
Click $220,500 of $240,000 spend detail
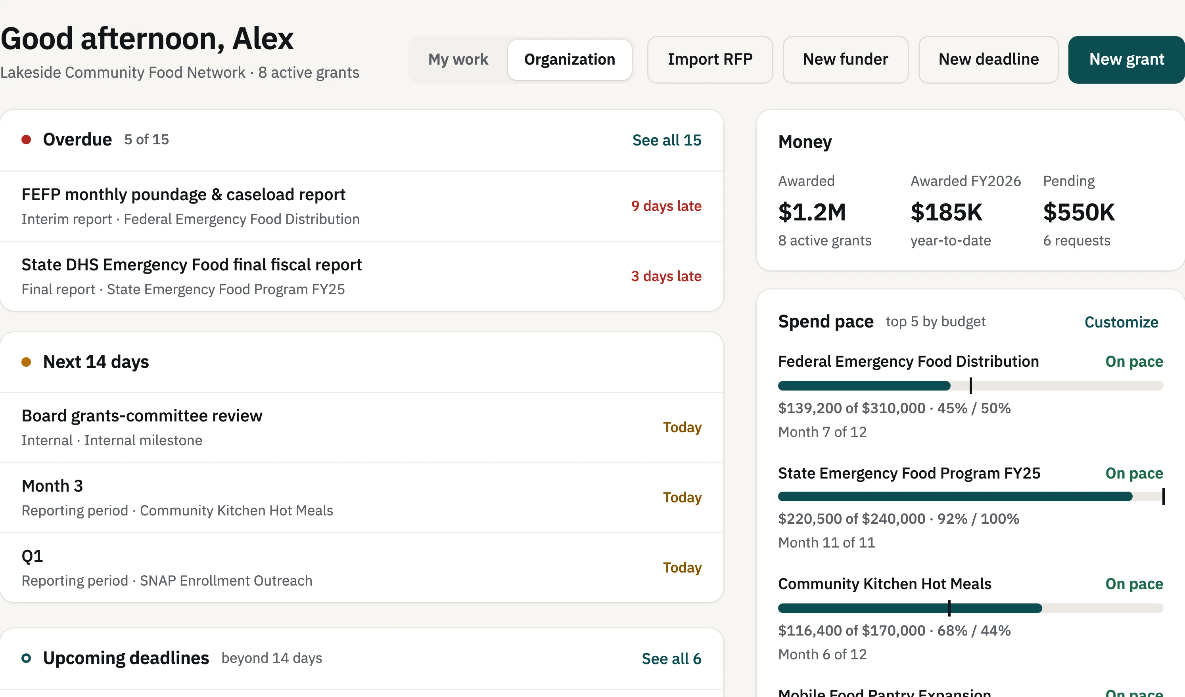(x=898, y=519)
